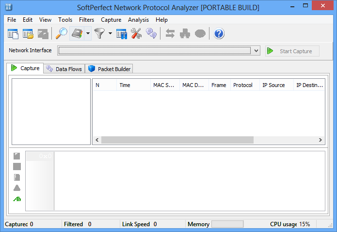Viewport: 337px width, 232px height.
Task: Close the Network Protocol Analyzer window
Action: coord(322,6)
